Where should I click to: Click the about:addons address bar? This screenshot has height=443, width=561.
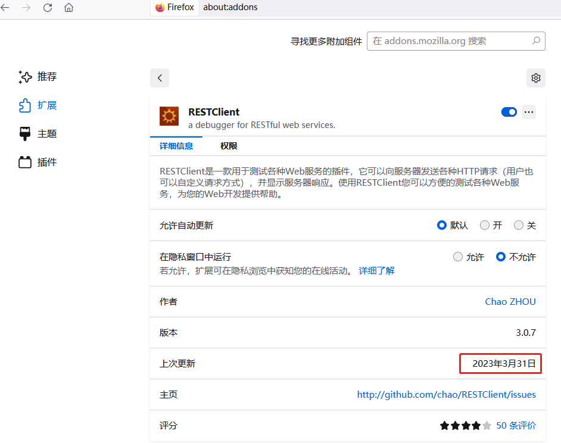[230, 7]
